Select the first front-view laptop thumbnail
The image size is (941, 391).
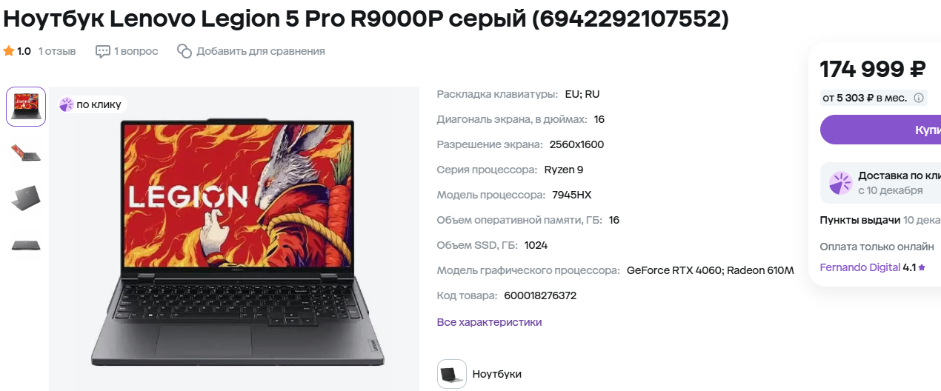(26, 107)
